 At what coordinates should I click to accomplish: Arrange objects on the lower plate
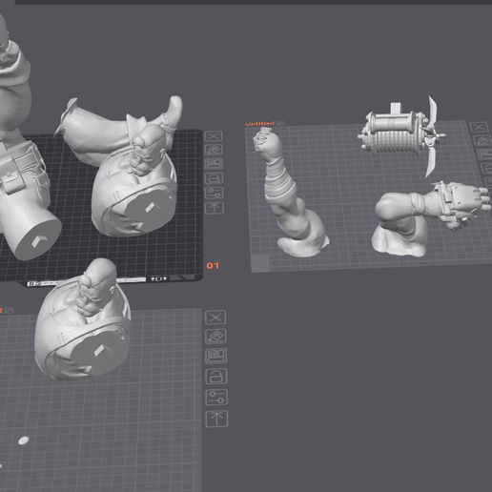pyautogui.click(x=216, y=356)
